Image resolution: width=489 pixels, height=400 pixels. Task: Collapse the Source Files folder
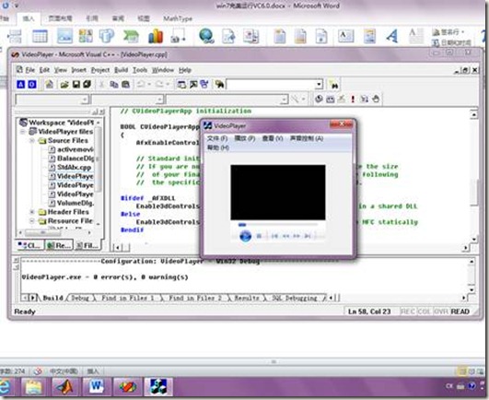(32, 141)
